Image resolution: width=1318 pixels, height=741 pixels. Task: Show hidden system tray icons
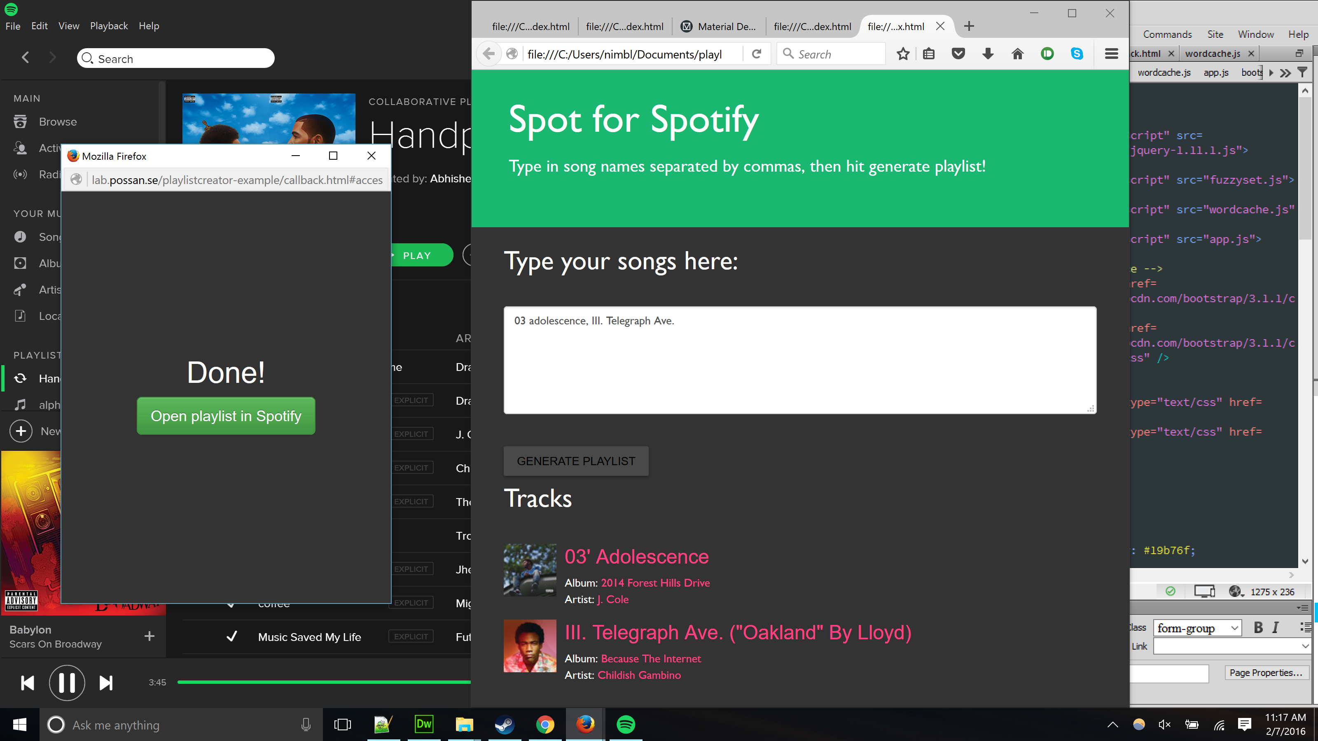[1112, 725]
